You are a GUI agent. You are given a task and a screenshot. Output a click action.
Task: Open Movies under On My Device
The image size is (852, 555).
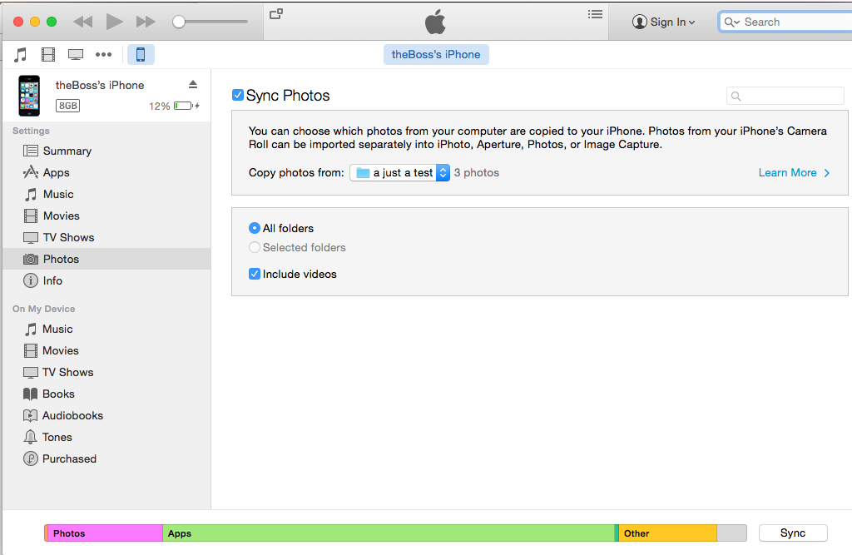coord(106,350)
